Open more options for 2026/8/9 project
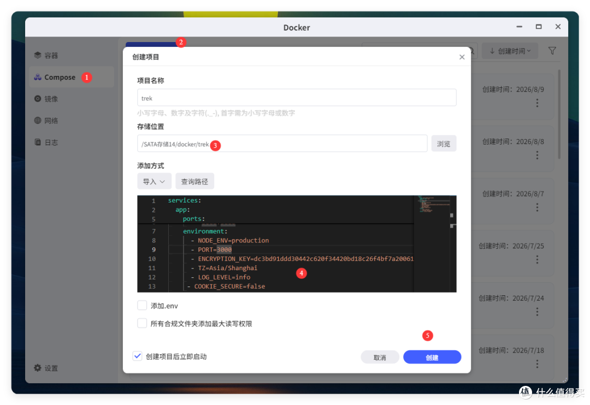The image size is (590, 405). 538,103
